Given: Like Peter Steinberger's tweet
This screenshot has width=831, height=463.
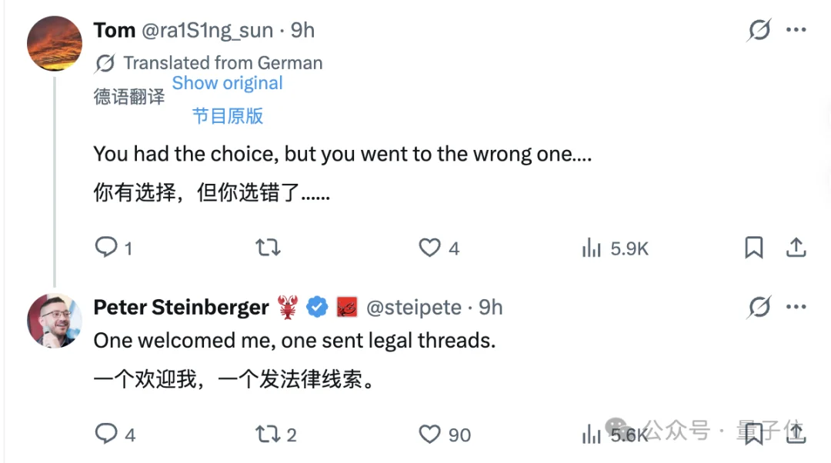Looking at the screenshot, I should (x=429, y=435).
